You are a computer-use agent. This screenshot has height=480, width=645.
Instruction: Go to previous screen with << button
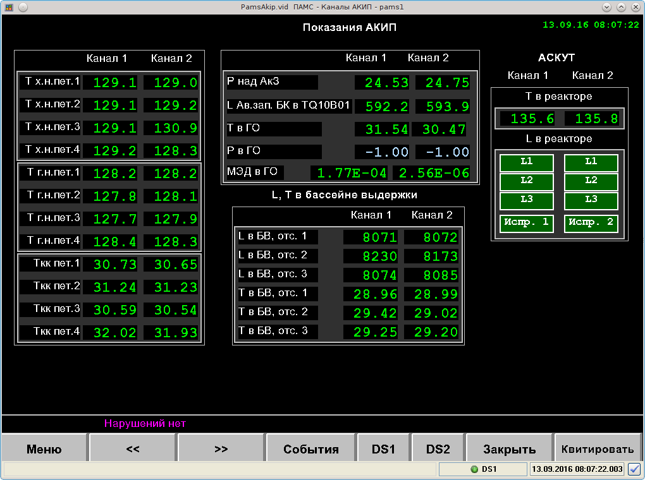133,449
